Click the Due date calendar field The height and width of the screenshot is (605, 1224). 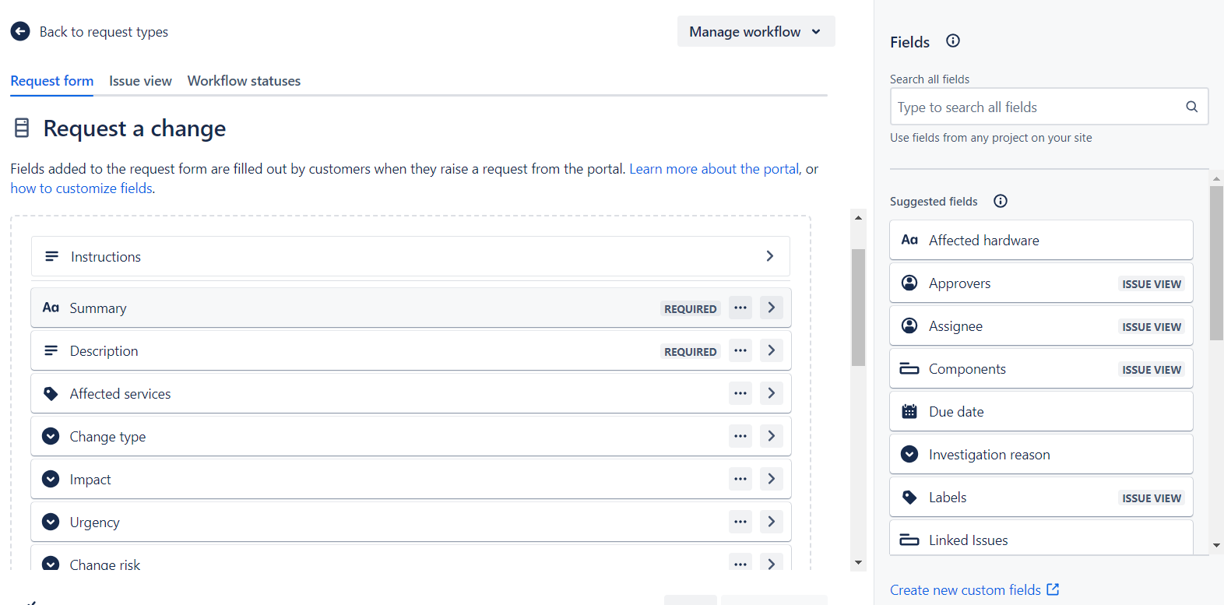tap(1041, 411)
